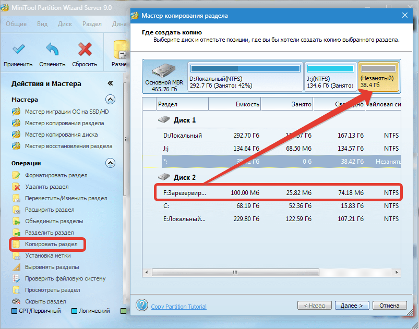Select Незанятый 38.4 Гб block in disk map
The height and width of the screenshot is (329, 419).
378,77
